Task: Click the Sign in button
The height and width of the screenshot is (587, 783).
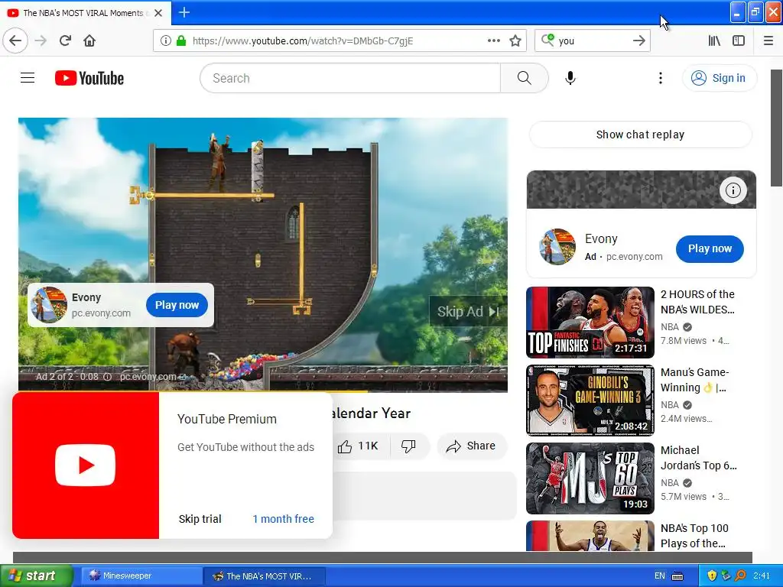Action: (719, 78)
